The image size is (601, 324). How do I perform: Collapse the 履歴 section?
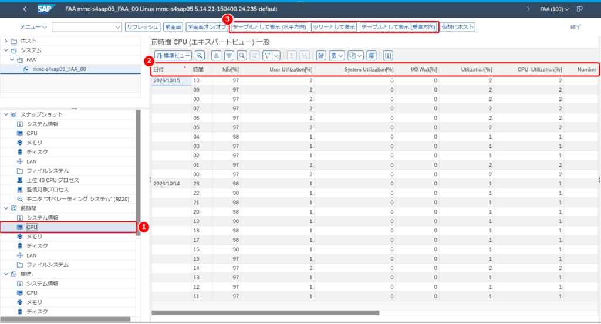pyautogui.click(x=6, y=274)
